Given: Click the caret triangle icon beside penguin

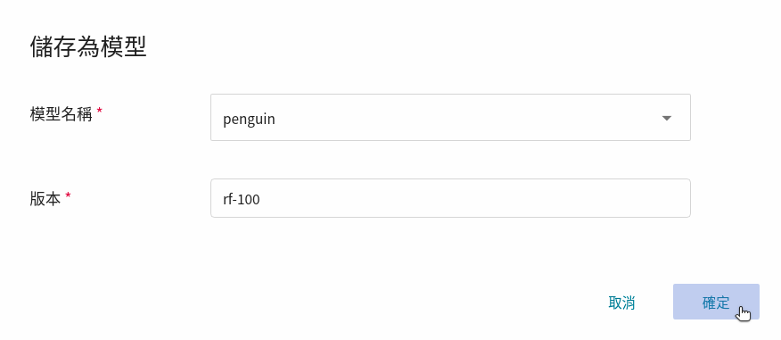Looking at the screenshot, I should point(667,118).
